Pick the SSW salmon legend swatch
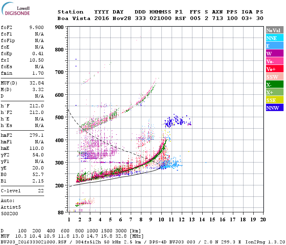Viewport: 286px width, 245px height. click(x=275, y=77)
